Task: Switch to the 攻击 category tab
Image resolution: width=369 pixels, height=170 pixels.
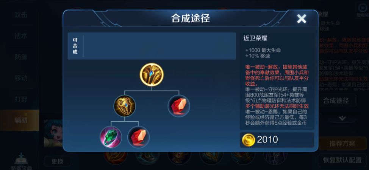Action: [21, 15]
